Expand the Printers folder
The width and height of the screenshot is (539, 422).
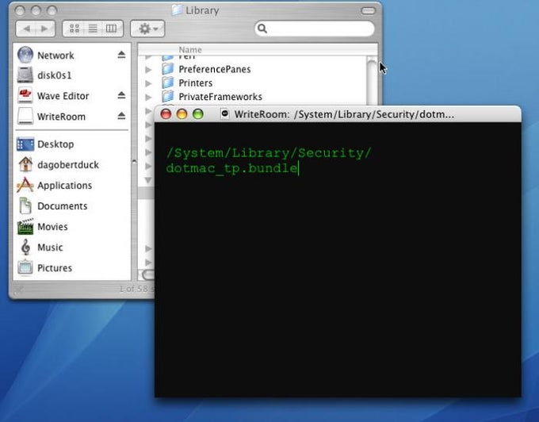[148, 83]
